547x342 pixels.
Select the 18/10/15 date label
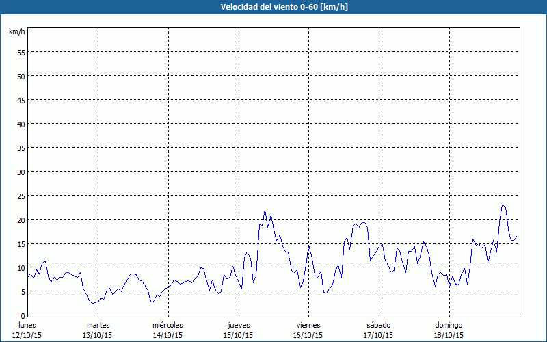(449, 335)
